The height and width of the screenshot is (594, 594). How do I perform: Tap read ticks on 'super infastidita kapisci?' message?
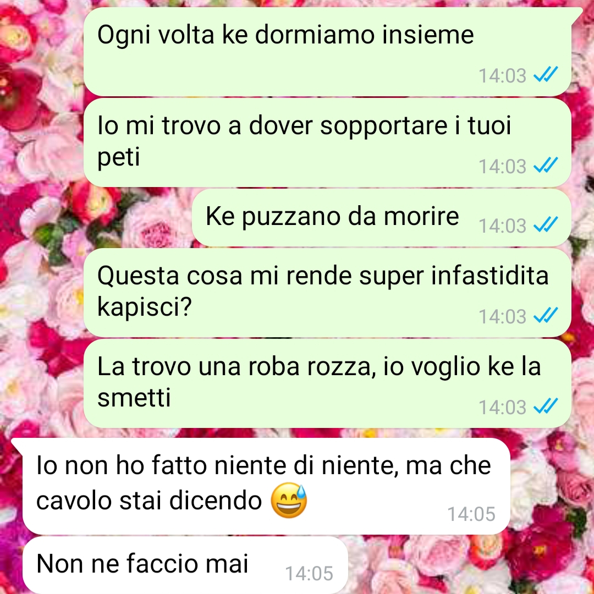coord(546,316)
